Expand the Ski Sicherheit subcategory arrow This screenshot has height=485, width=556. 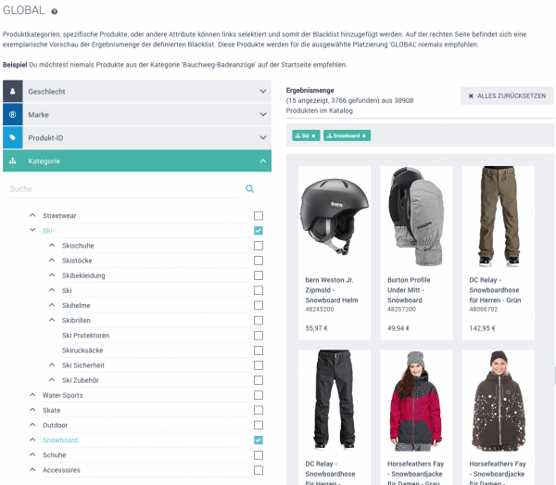pyautogui.click(x=52, y=364)
